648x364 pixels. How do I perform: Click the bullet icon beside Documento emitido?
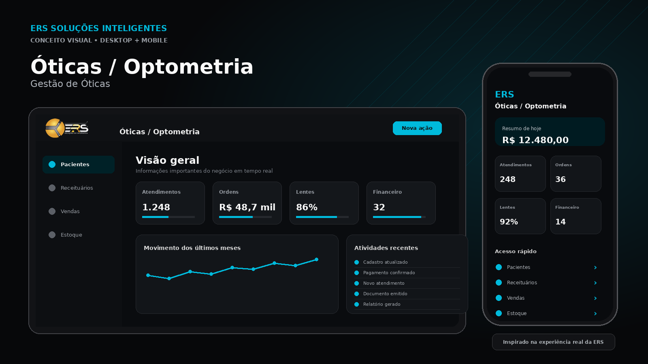click(357, 294)
